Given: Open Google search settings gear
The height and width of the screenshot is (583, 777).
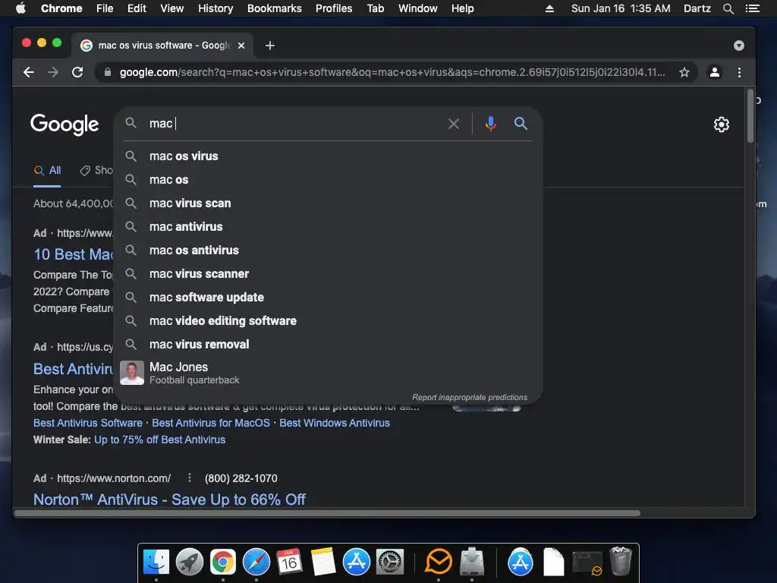Looking at the screenshot, I should [x=721, y=124].
